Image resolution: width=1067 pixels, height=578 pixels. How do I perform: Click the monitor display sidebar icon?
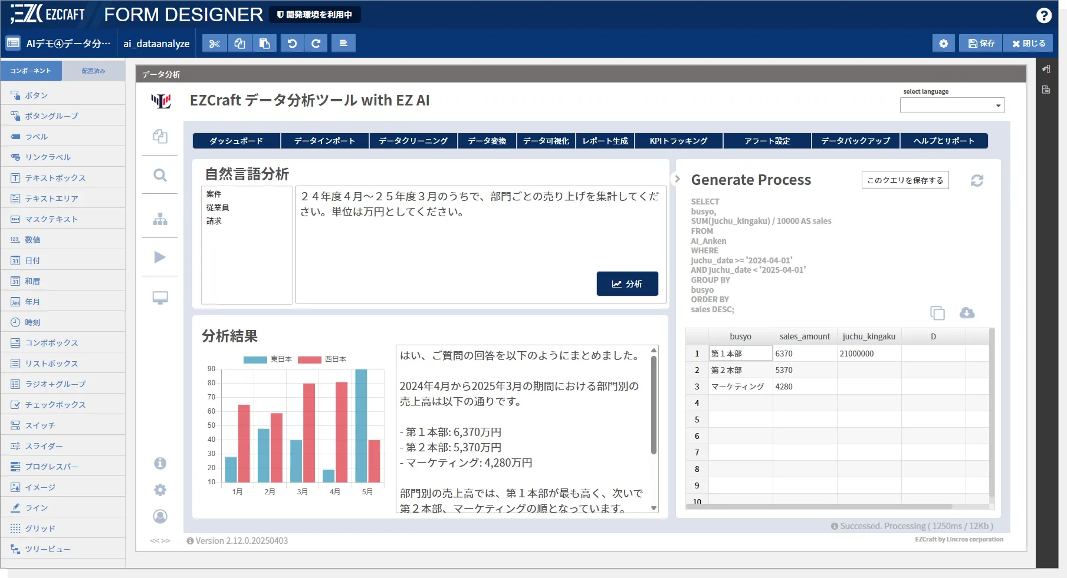(160, 298)
